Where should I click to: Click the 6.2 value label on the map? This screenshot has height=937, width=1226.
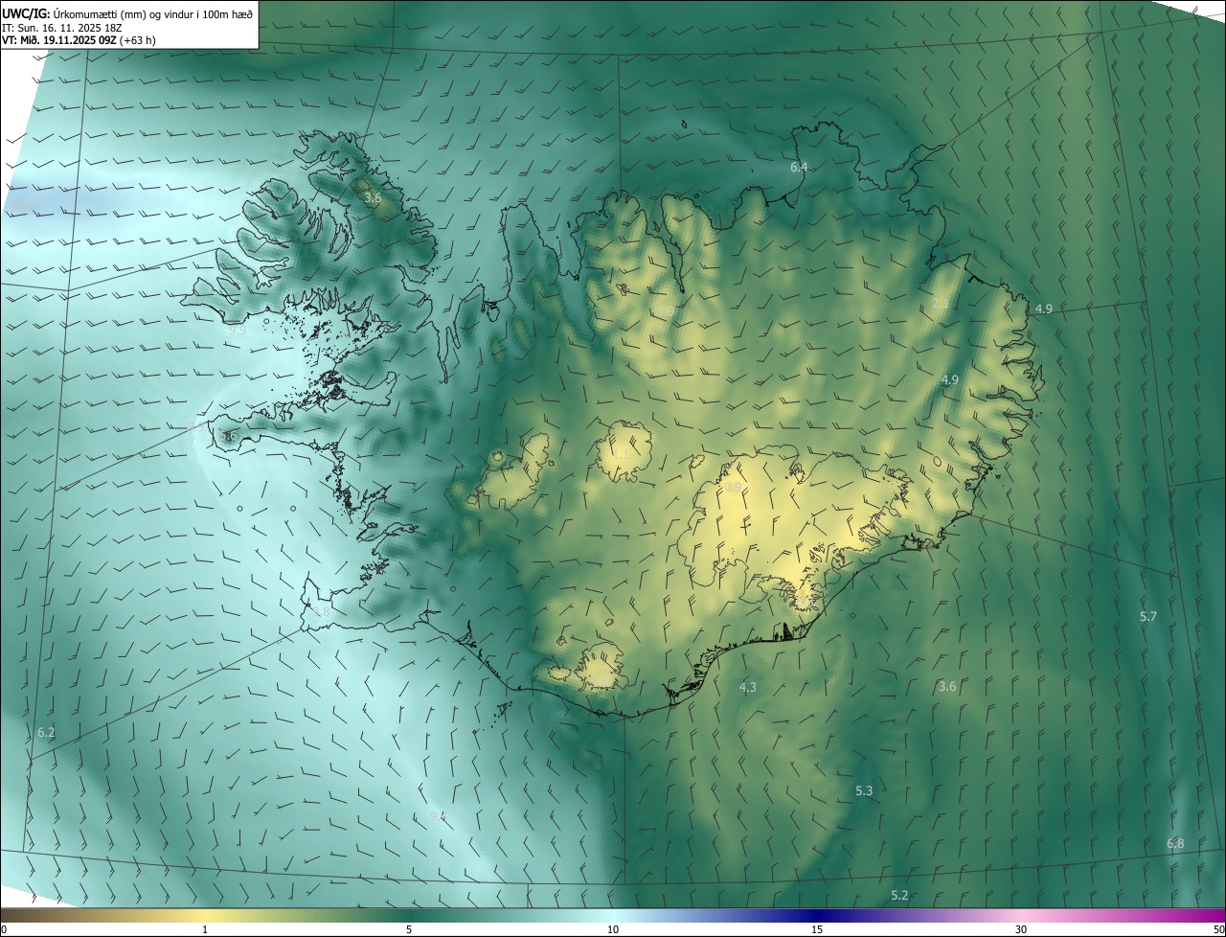(x=46, y=732)
